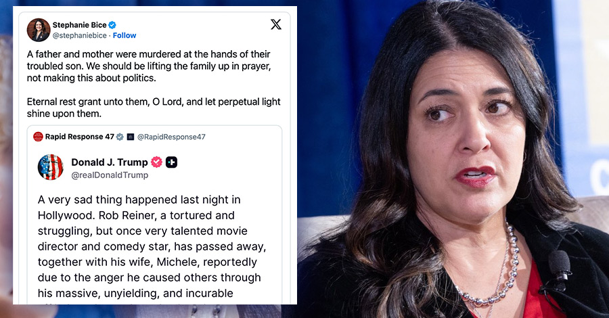Open Stephanie Bice's profile picture
This screenshot has height=318, width=609.
(x=39, y=30)
